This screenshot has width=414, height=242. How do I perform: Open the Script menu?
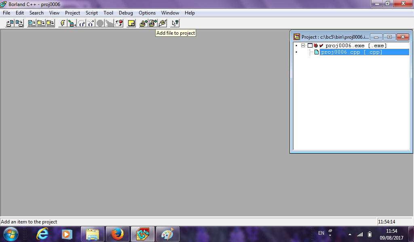click(x=92, y=13)
